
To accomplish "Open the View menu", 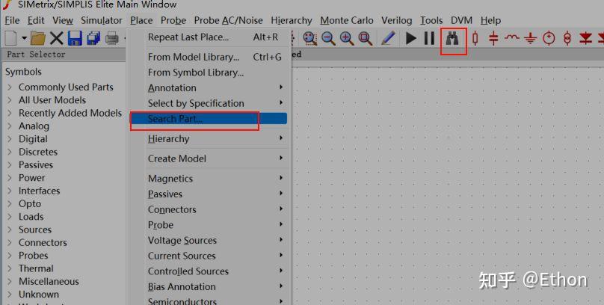I will point(63,20).
